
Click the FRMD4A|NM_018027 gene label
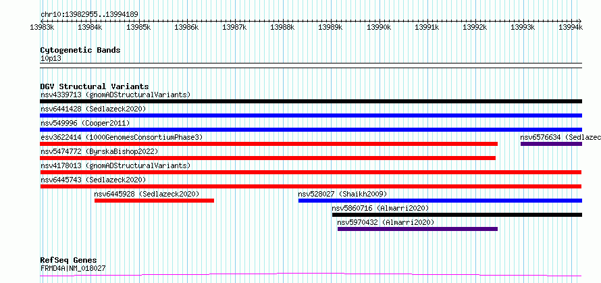[x=73, y=268]
